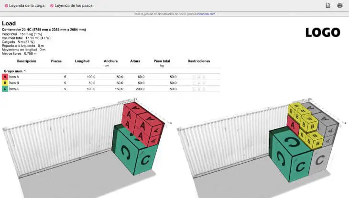The width and height of the screenshot is (349, 198).
Task: Click the yellow Item B color swatch
Action: (x=5, y=83)
